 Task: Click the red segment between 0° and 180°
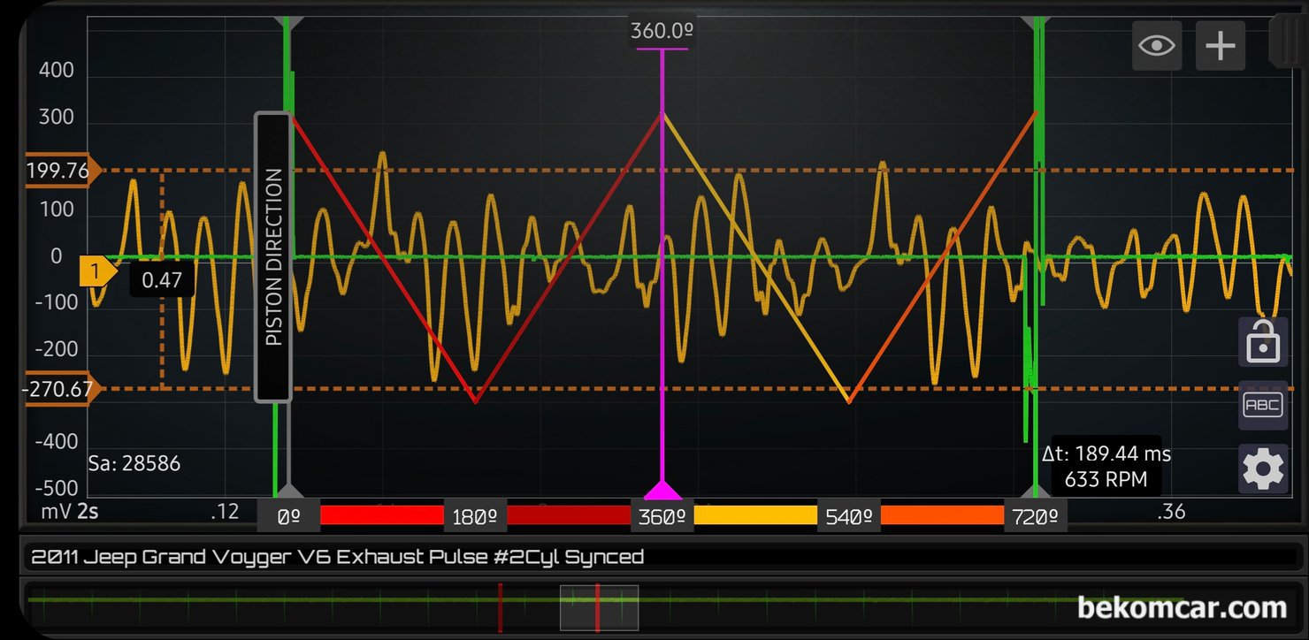(x=381, y=515)
